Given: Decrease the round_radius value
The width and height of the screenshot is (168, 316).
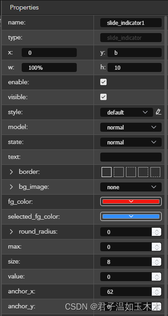Looking at the screenshot, I should click(157, 234).
